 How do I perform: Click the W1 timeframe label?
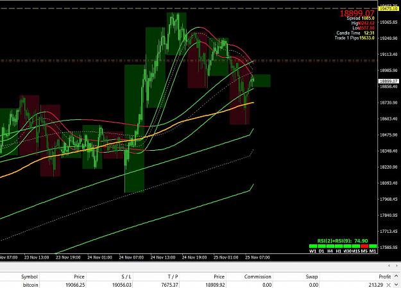tap(312, 251)
